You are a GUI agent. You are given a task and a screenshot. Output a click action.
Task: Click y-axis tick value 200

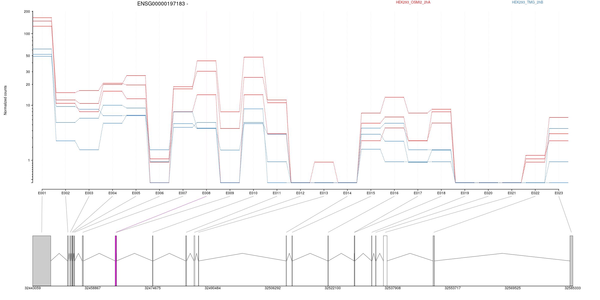pyautogui.click(x=27, y=11)
